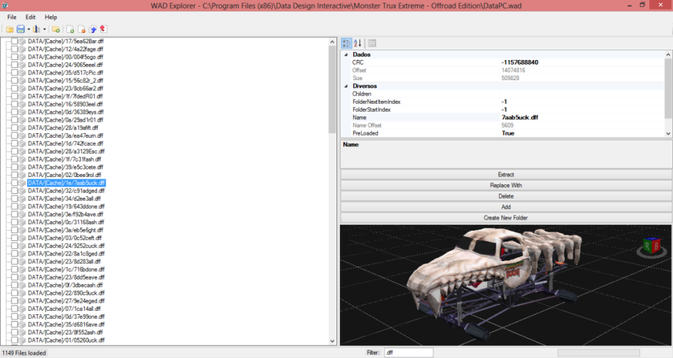Open the dropdown arrow next to the Save icon
673x358 pixels.
(x=29, y=29)
